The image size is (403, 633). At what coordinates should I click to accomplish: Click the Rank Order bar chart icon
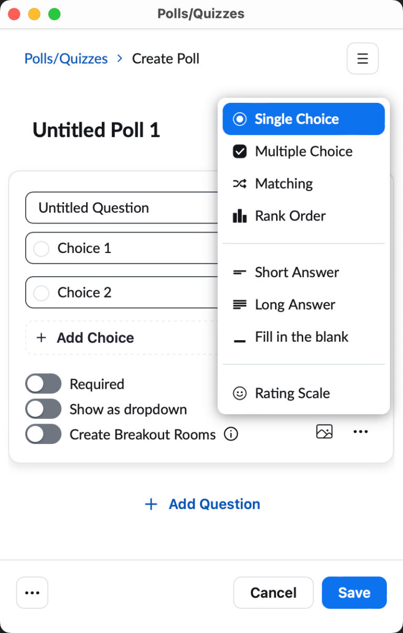(x=240, y=216)
